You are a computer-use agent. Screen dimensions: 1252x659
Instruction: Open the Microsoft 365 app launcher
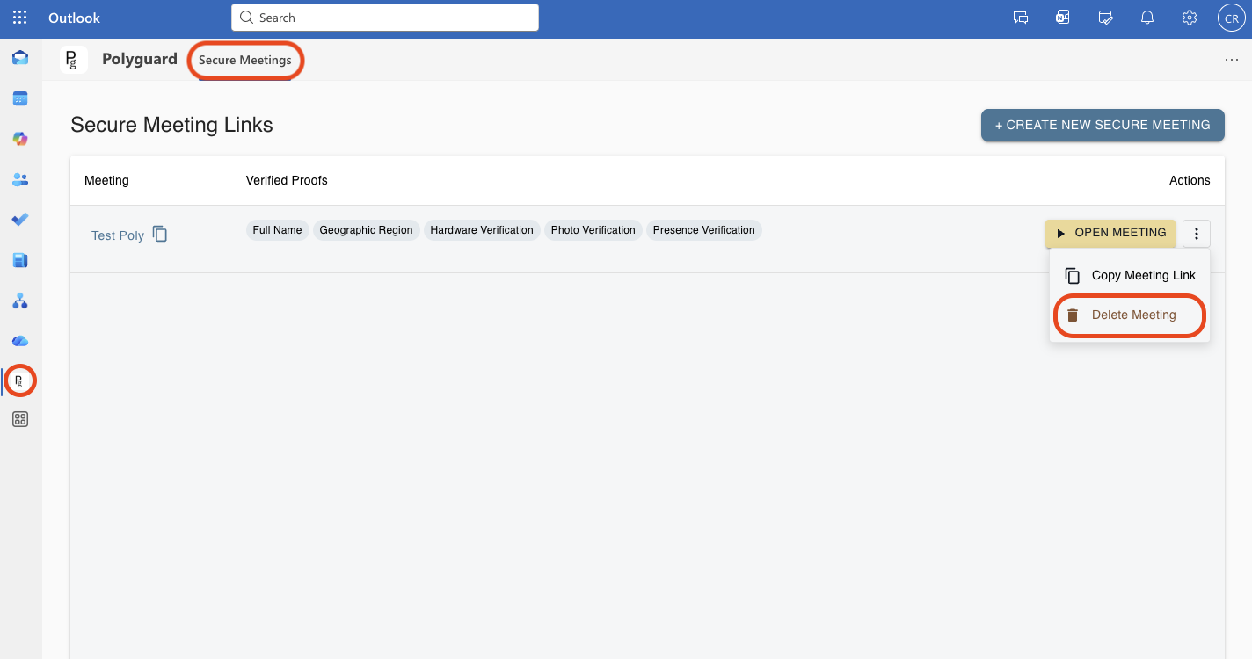tap(19, 18)
